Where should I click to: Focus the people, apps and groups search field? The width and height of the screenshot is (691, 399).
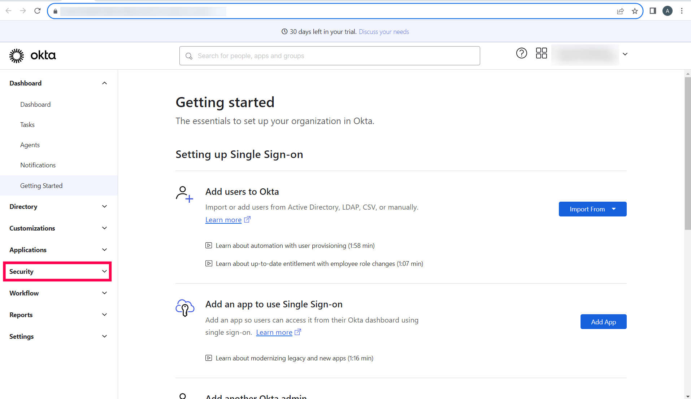click(x=329, y=56)
